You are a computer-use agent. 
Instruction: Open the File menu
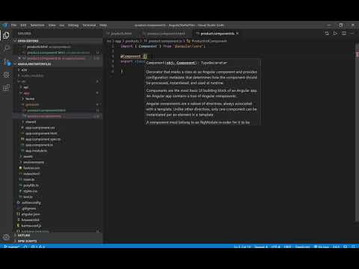pos(13,25)
